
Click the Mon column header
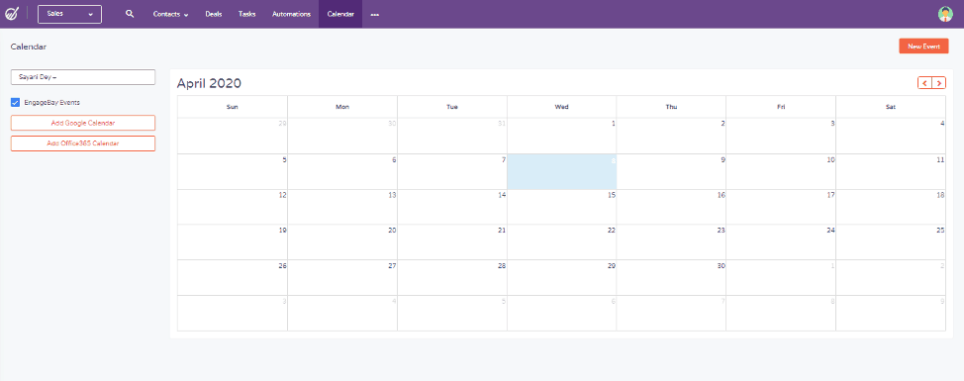tap(342, 107)
